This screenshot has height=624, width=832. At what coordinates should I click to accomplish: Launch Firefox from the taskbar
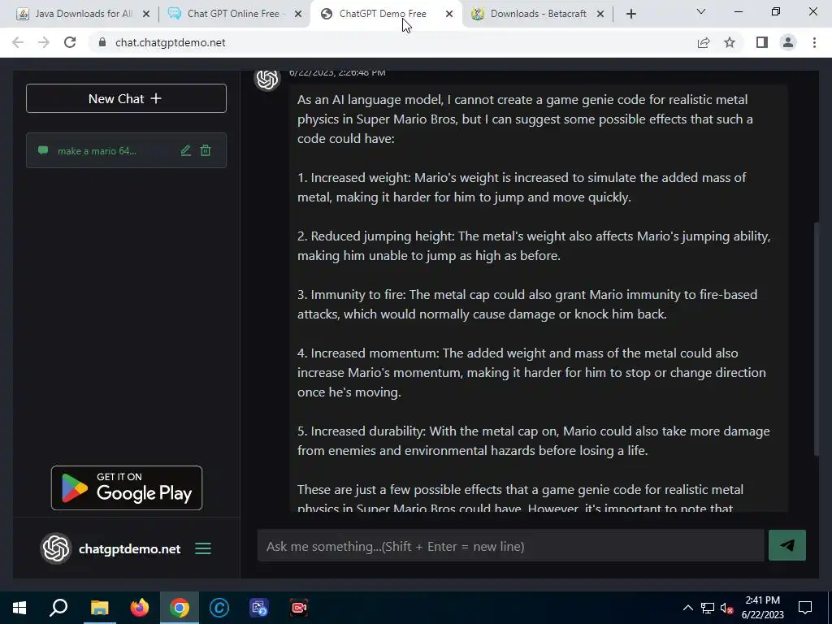(x=140, y=608)
